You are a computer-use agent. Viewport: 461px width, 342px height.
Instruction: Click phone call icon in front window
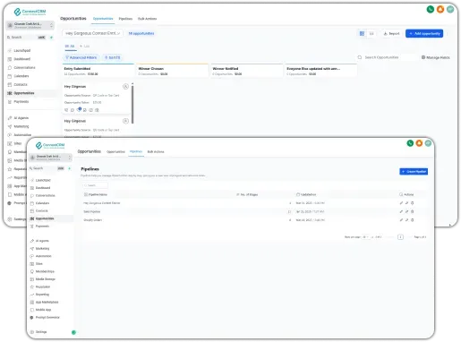(410, 143)
